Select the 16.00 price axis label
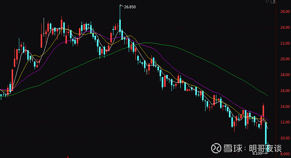The height and width of the screenshot is (158, 291). coord(285,91)
